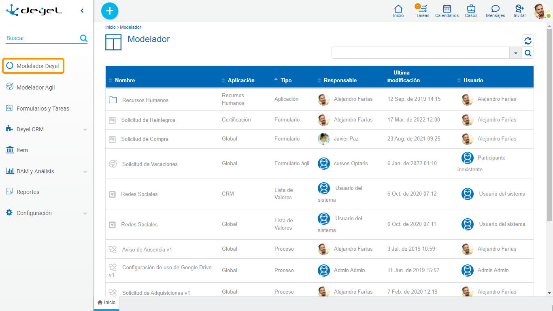Click Inicio breadcrumb link
This screenshot has width=553, height=311.
point(110,27)
